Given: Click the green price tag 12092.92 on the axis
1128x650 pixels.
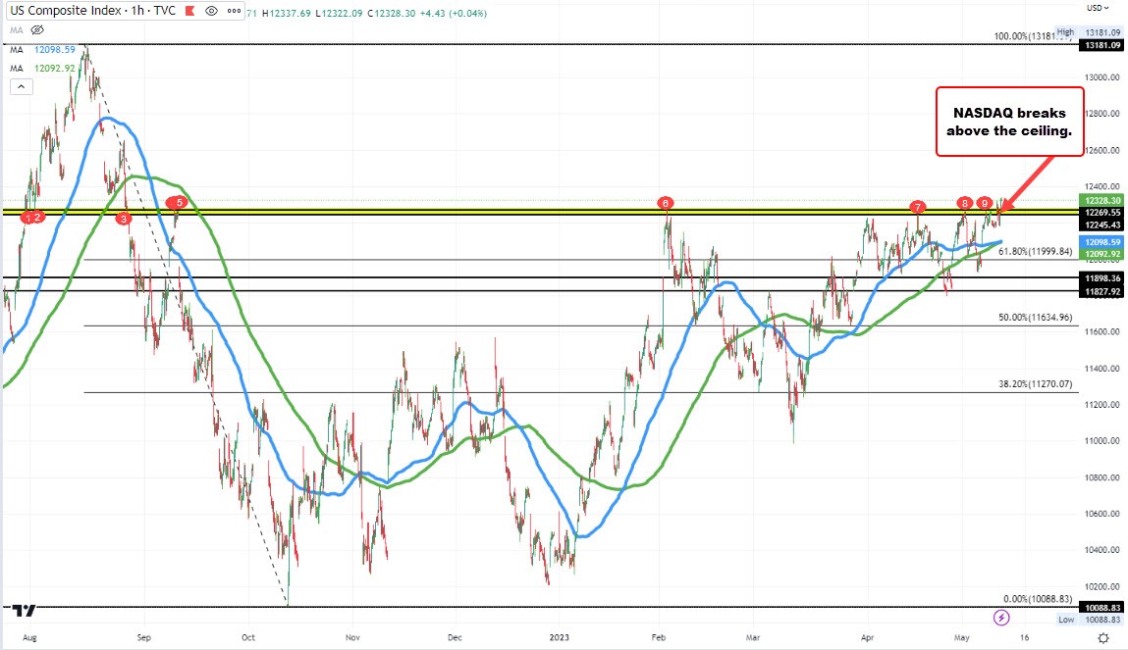Looking at the screenshot, I should 1102,254.
